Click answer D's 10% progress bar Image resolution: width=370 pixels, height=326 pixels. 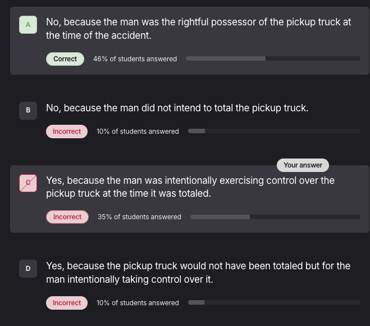(274, 303)
